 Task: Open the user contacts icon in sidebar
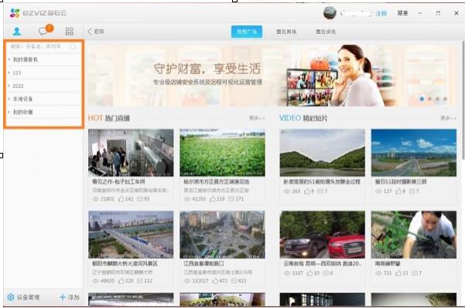pyautogui.click(x=17, y=31)
